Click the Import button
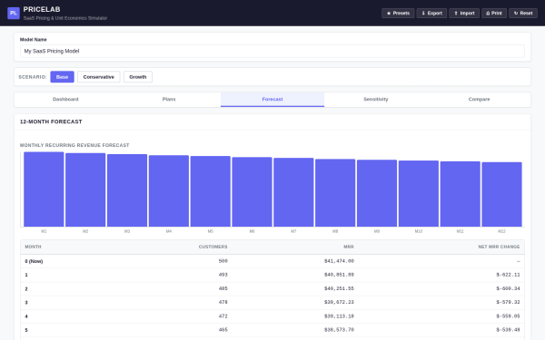This screenshot has height=340, width=545. click(464, 14)
